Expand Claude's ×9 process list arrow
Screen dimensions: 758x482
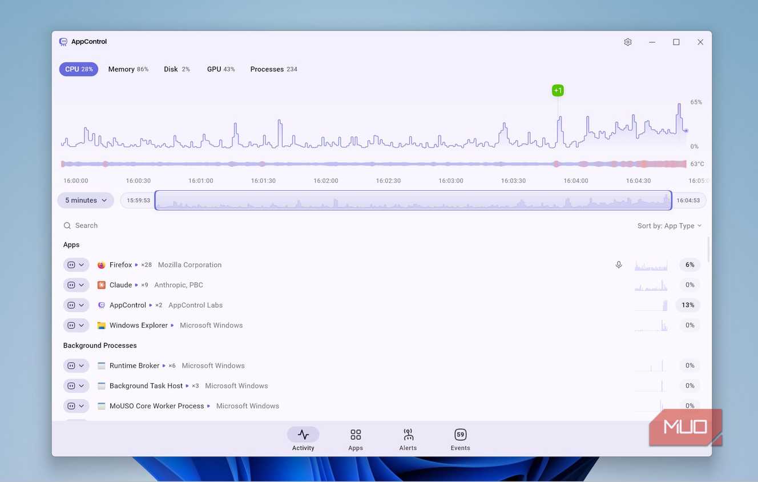(x=136, y=285)
